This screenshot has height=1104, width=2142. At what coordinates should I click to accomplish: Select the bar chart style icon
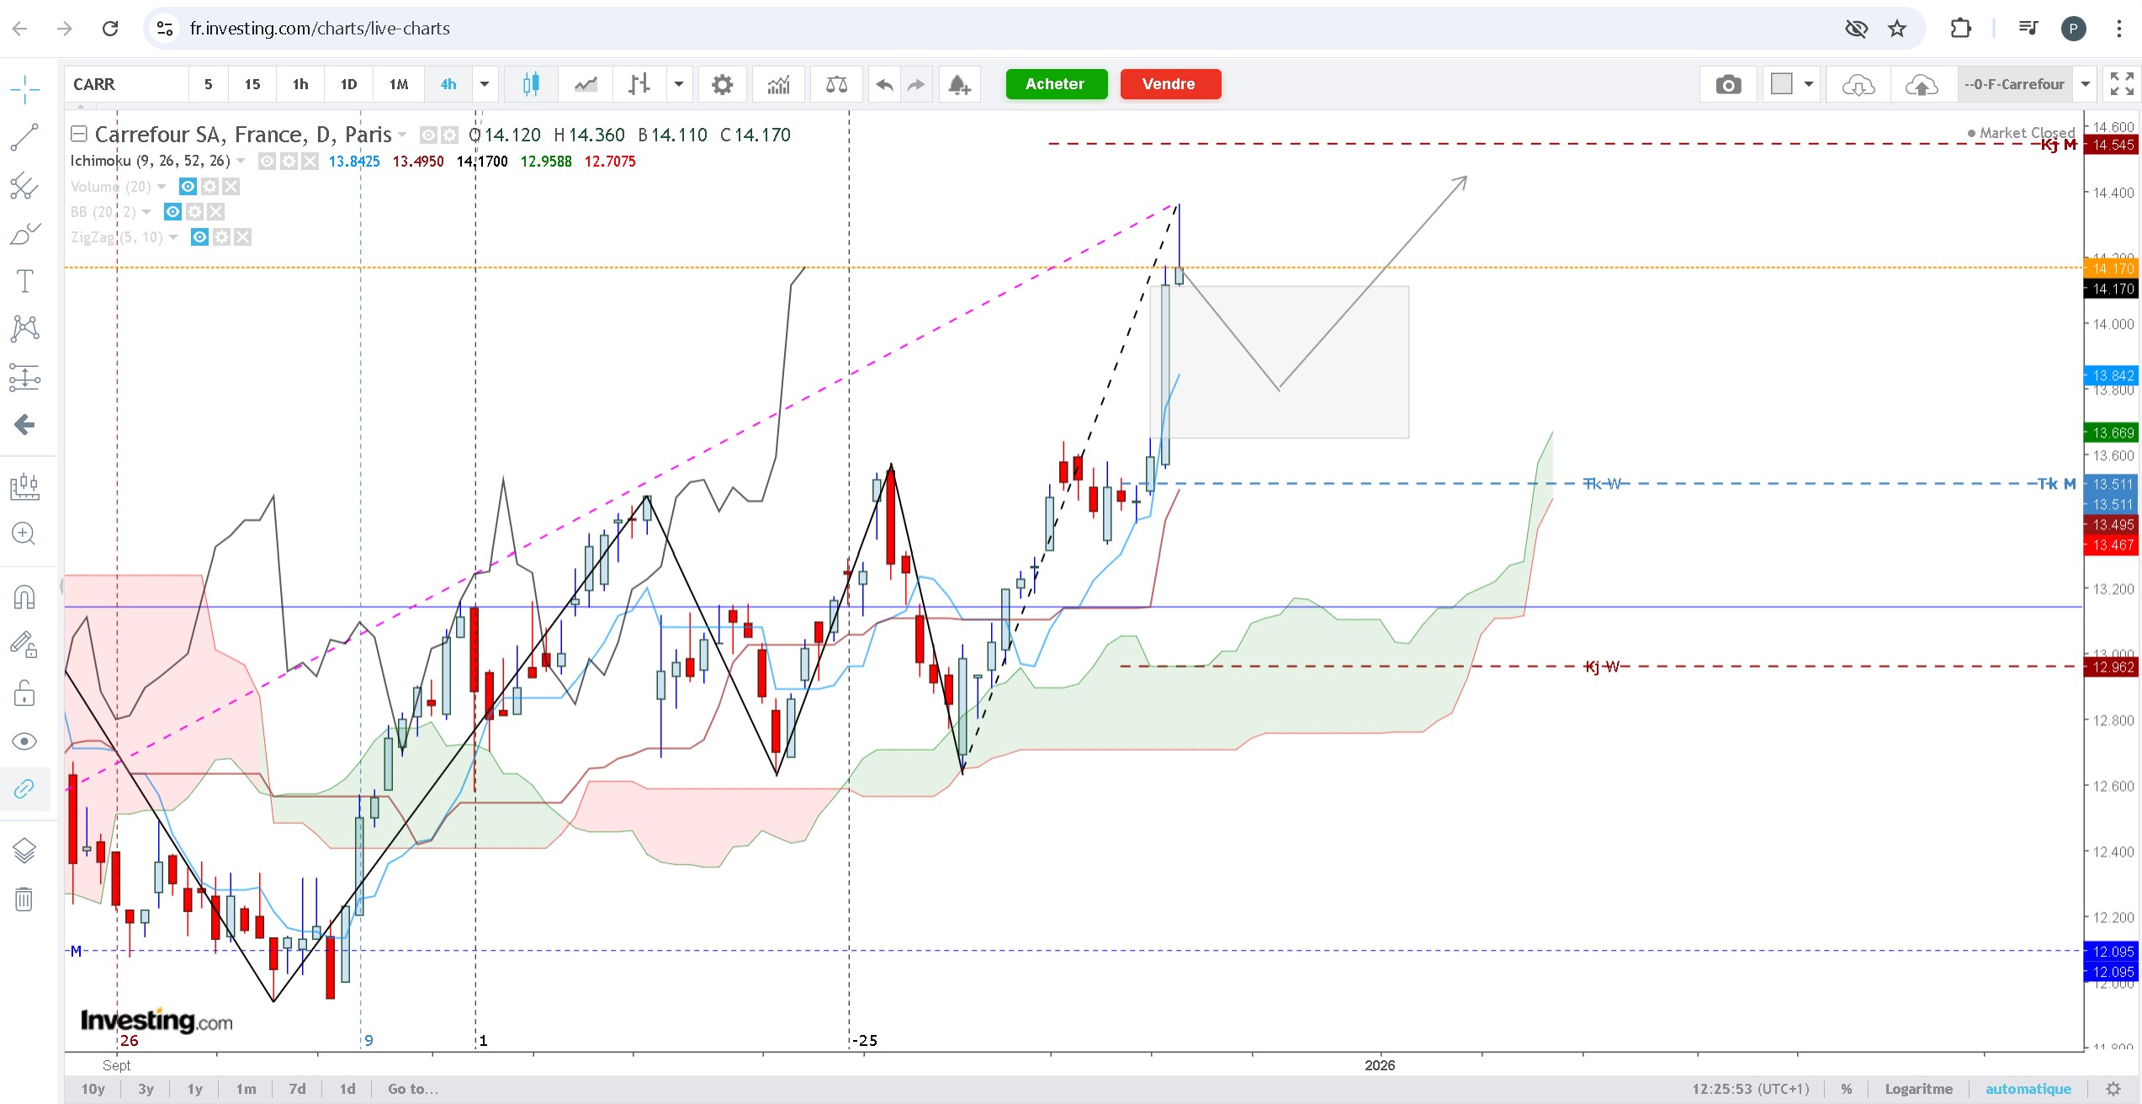(x=639, y=84)
